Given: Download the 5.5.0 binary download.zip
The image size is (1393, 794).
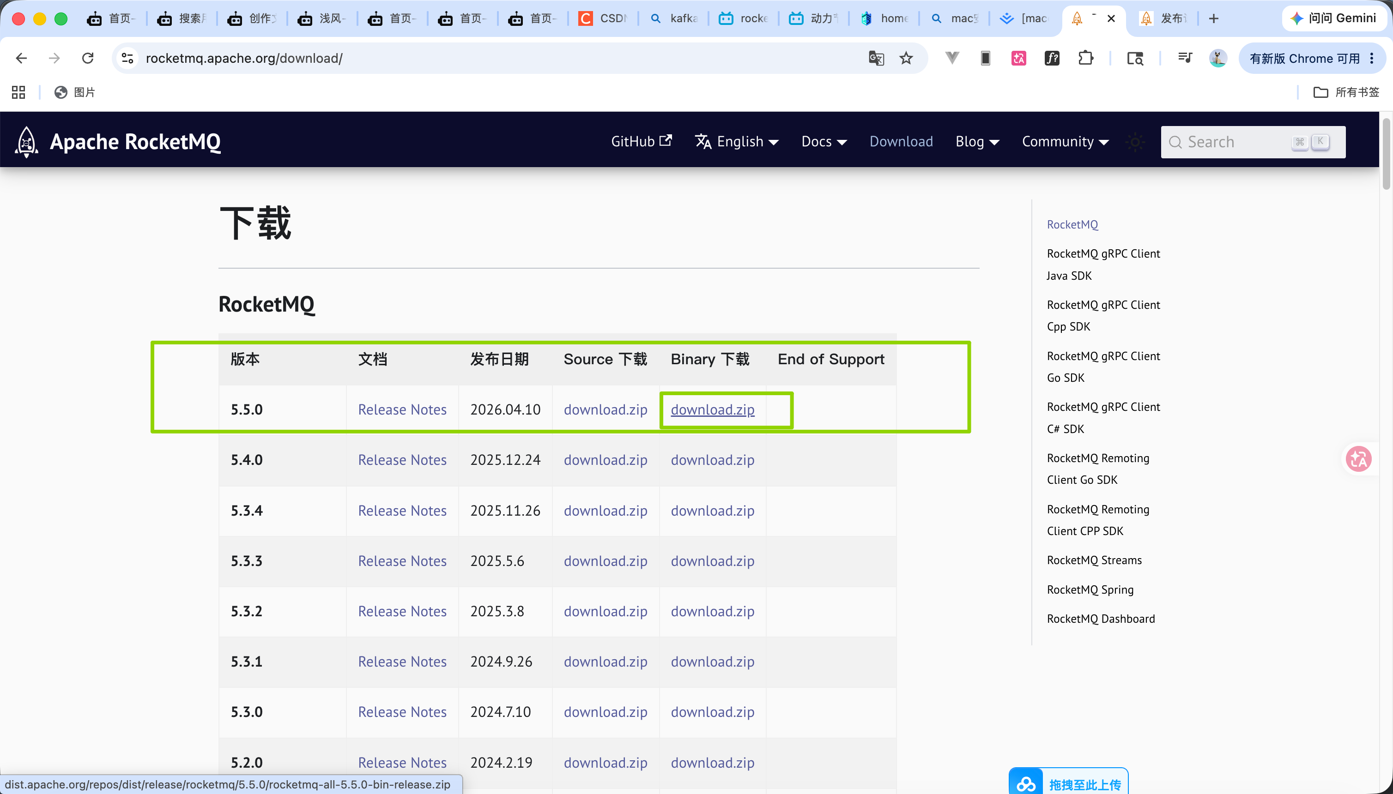Looking at the screenshot, I should [x=713, y=409].
